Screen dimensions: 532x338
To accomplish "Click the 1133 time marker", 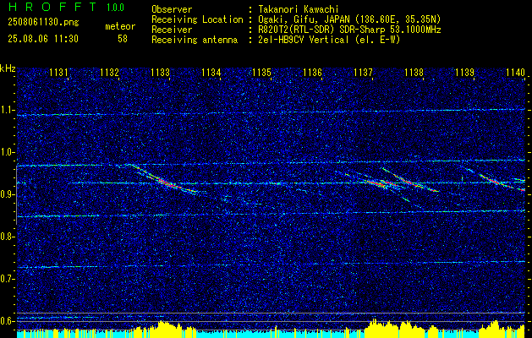I will 161,72.
